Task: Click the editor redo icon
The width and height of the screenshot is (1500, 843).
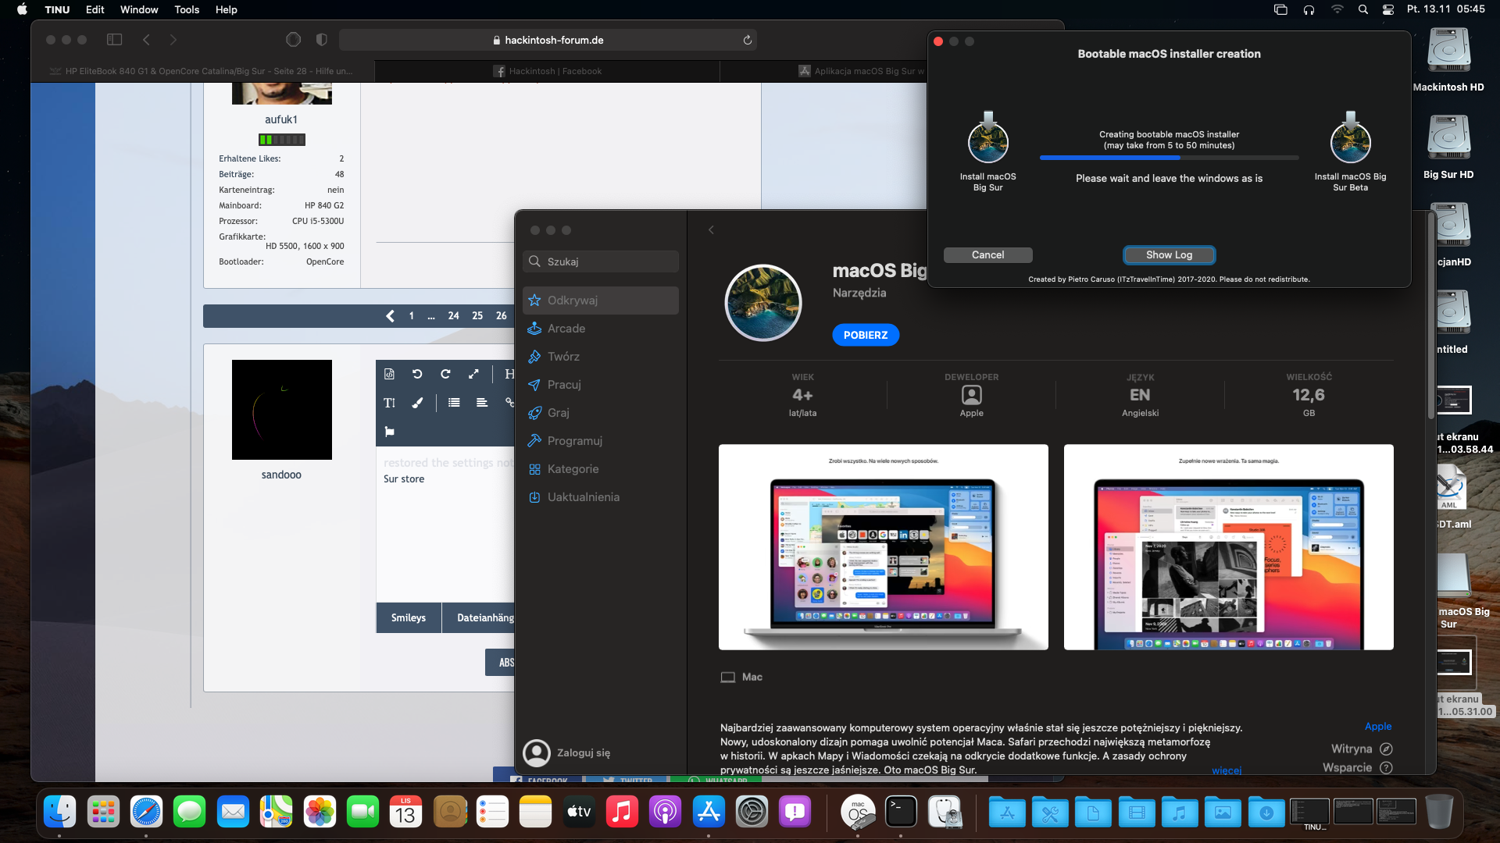Action: [445, 374]
